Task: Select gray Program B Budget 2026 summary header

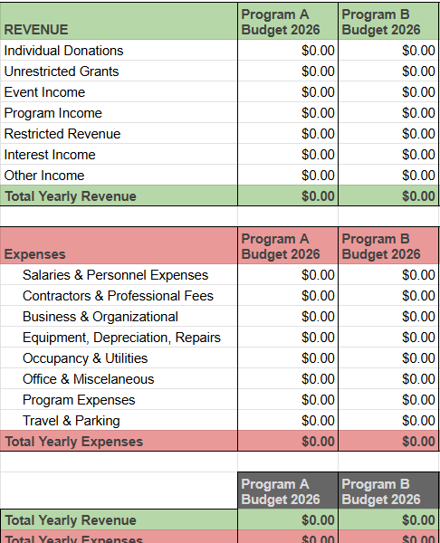Action: 388,491
